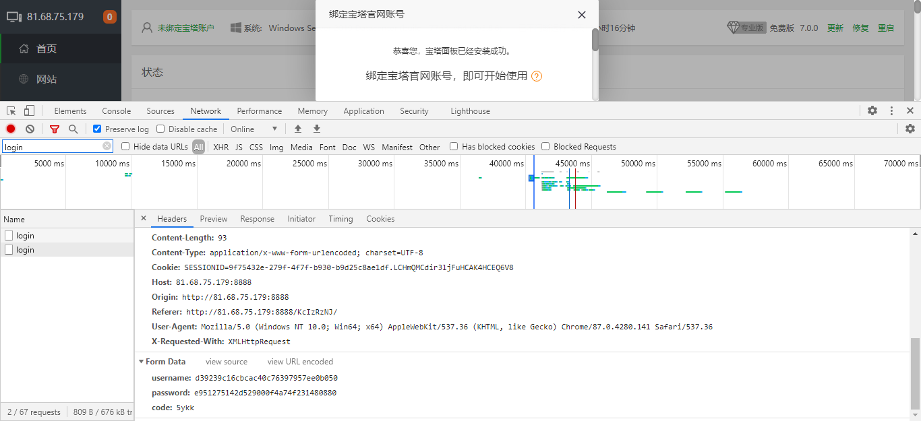Screen dimensions: 921x421
Task: Click the help question mark icon
Action: [537, 76]
